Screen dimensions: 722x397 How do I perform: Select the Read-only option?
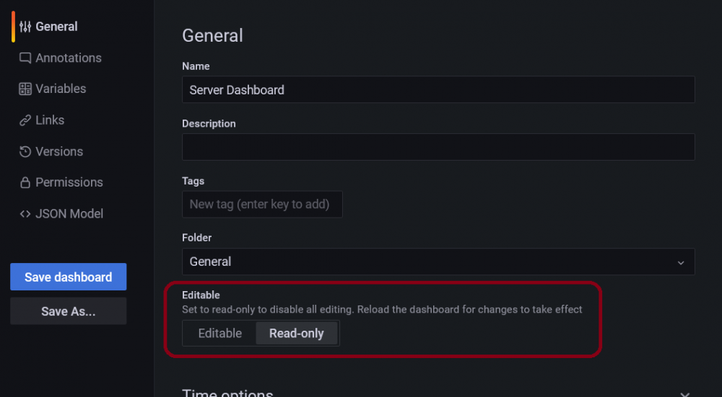pos(297,333)
